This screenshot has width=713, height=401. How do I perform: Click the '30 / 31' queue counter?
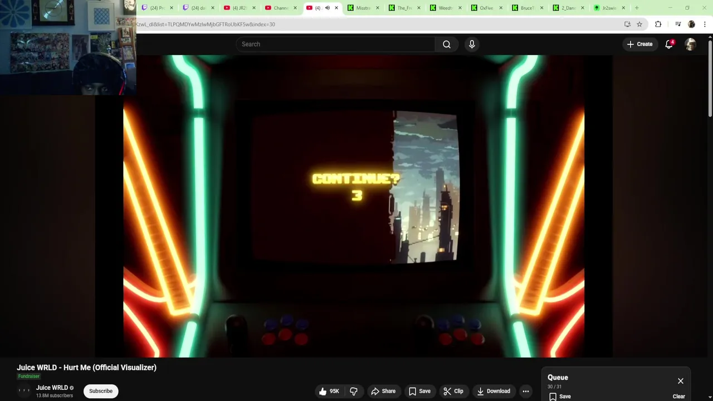pyautogui.click(x=554, y=387)
